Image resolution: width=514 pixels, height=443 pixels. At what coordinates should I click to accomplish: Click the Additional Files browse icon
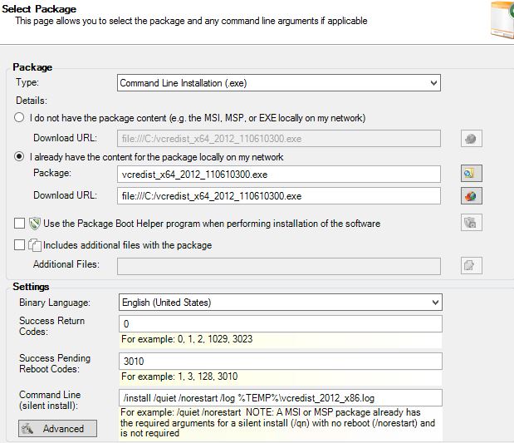click(471, 265)
